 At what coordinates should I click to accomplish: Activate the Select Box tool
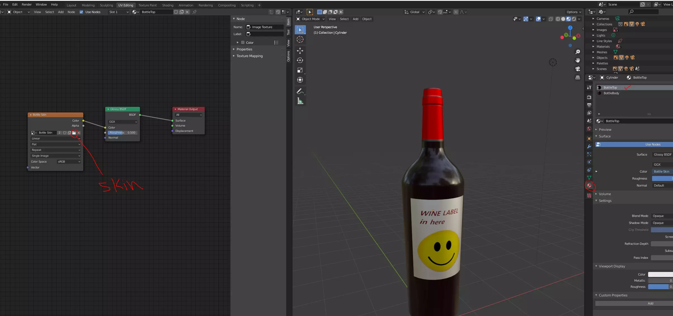(300, 30)
